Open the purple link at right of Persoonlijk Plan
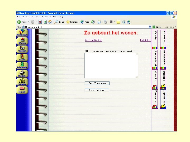Viewport: 190px width, 142px height. click(145, 40)
